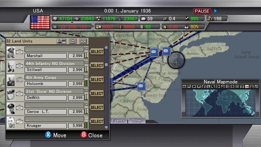Pick the star-in-circle mapmode icon
The height and width of the screenshot is (147, 261).
pos(232,86)
